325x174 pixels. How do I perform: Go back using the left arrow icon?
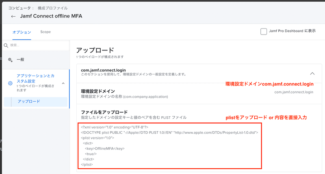click(13, 16)
